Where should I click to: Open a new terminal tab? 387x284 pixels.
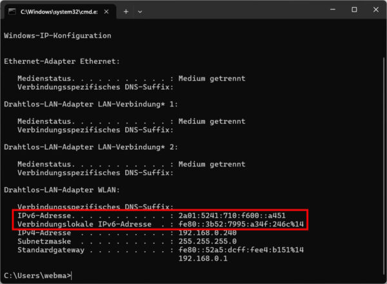126,12
